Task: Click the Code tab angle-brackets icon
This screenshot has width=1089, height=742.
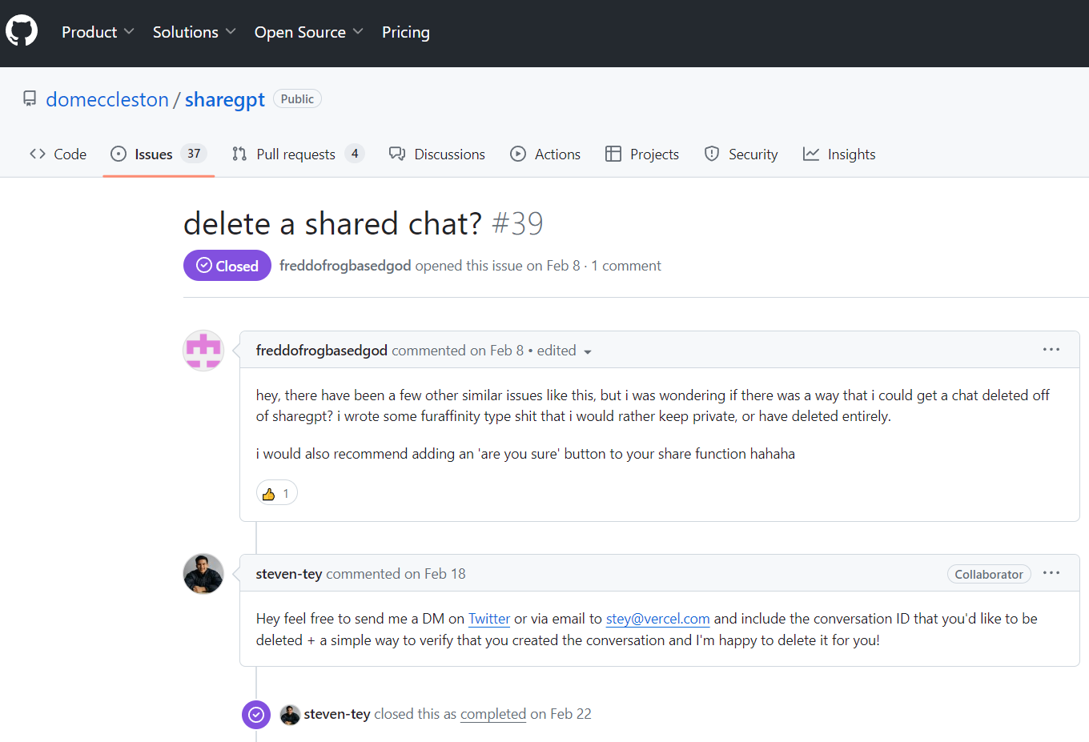Action: pos(38,154)
